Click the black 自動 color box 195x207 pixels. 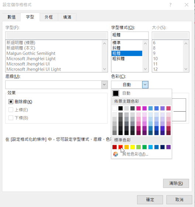[116, 93]
